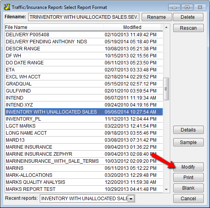
Task: Click the Blank button
Action: tap(188, 188)
